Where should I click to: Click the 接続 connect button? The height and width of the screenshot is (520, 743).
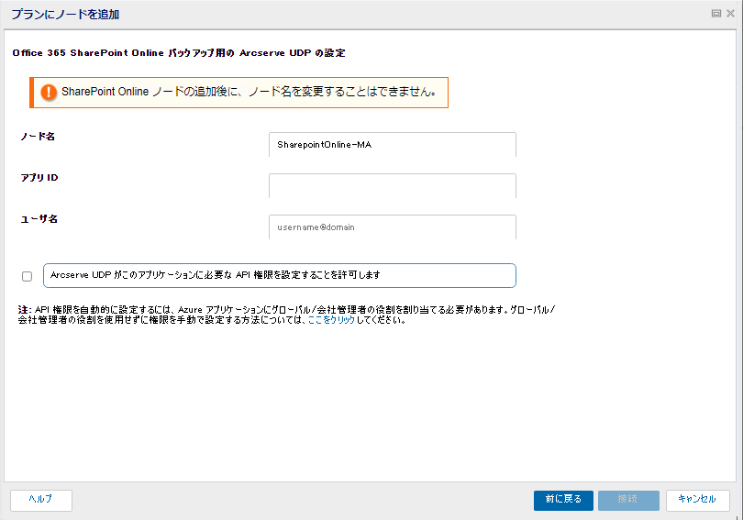(628, 500)
